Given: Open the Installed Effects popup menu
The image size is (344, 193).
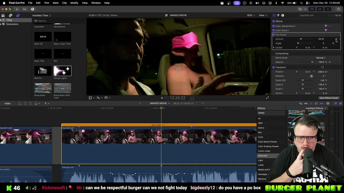Looking at the screenshot, I should click(316, 108).
